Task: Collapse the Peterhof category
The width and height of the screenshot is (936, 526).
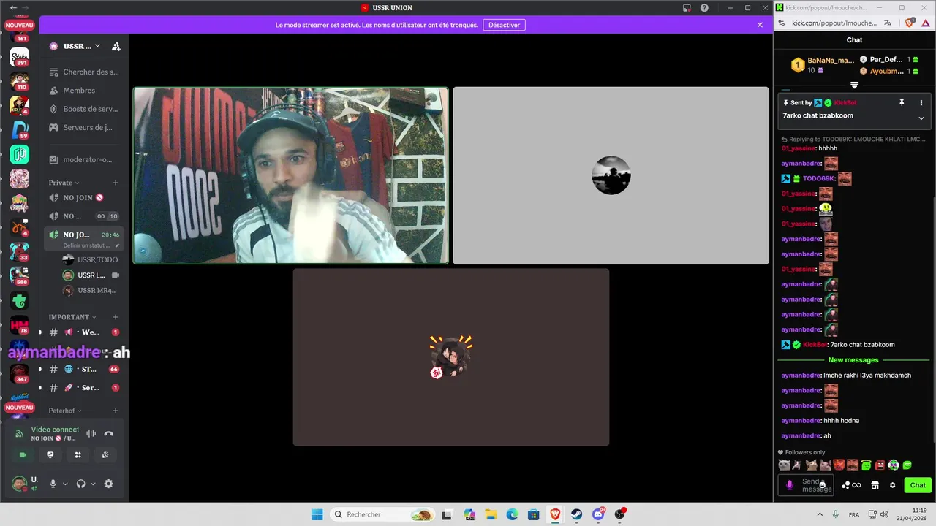Action: (65, 411)
